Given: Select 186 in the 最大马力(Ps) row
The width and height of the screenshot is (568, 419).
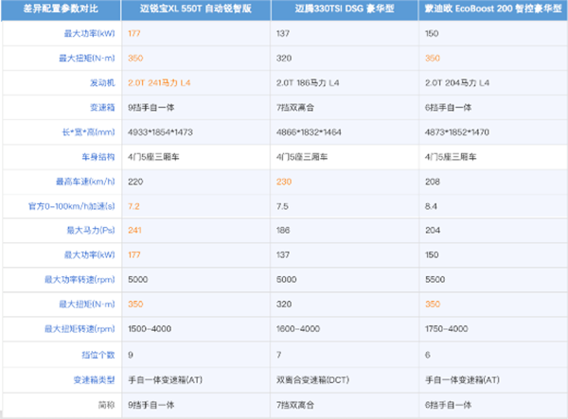Looking at the screenshot, I should tap(283, 230).
